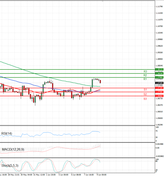The height and width of the screenshot is (177, 164).
Task: Click the 1.08100 price tag
Action: point(159,73)
